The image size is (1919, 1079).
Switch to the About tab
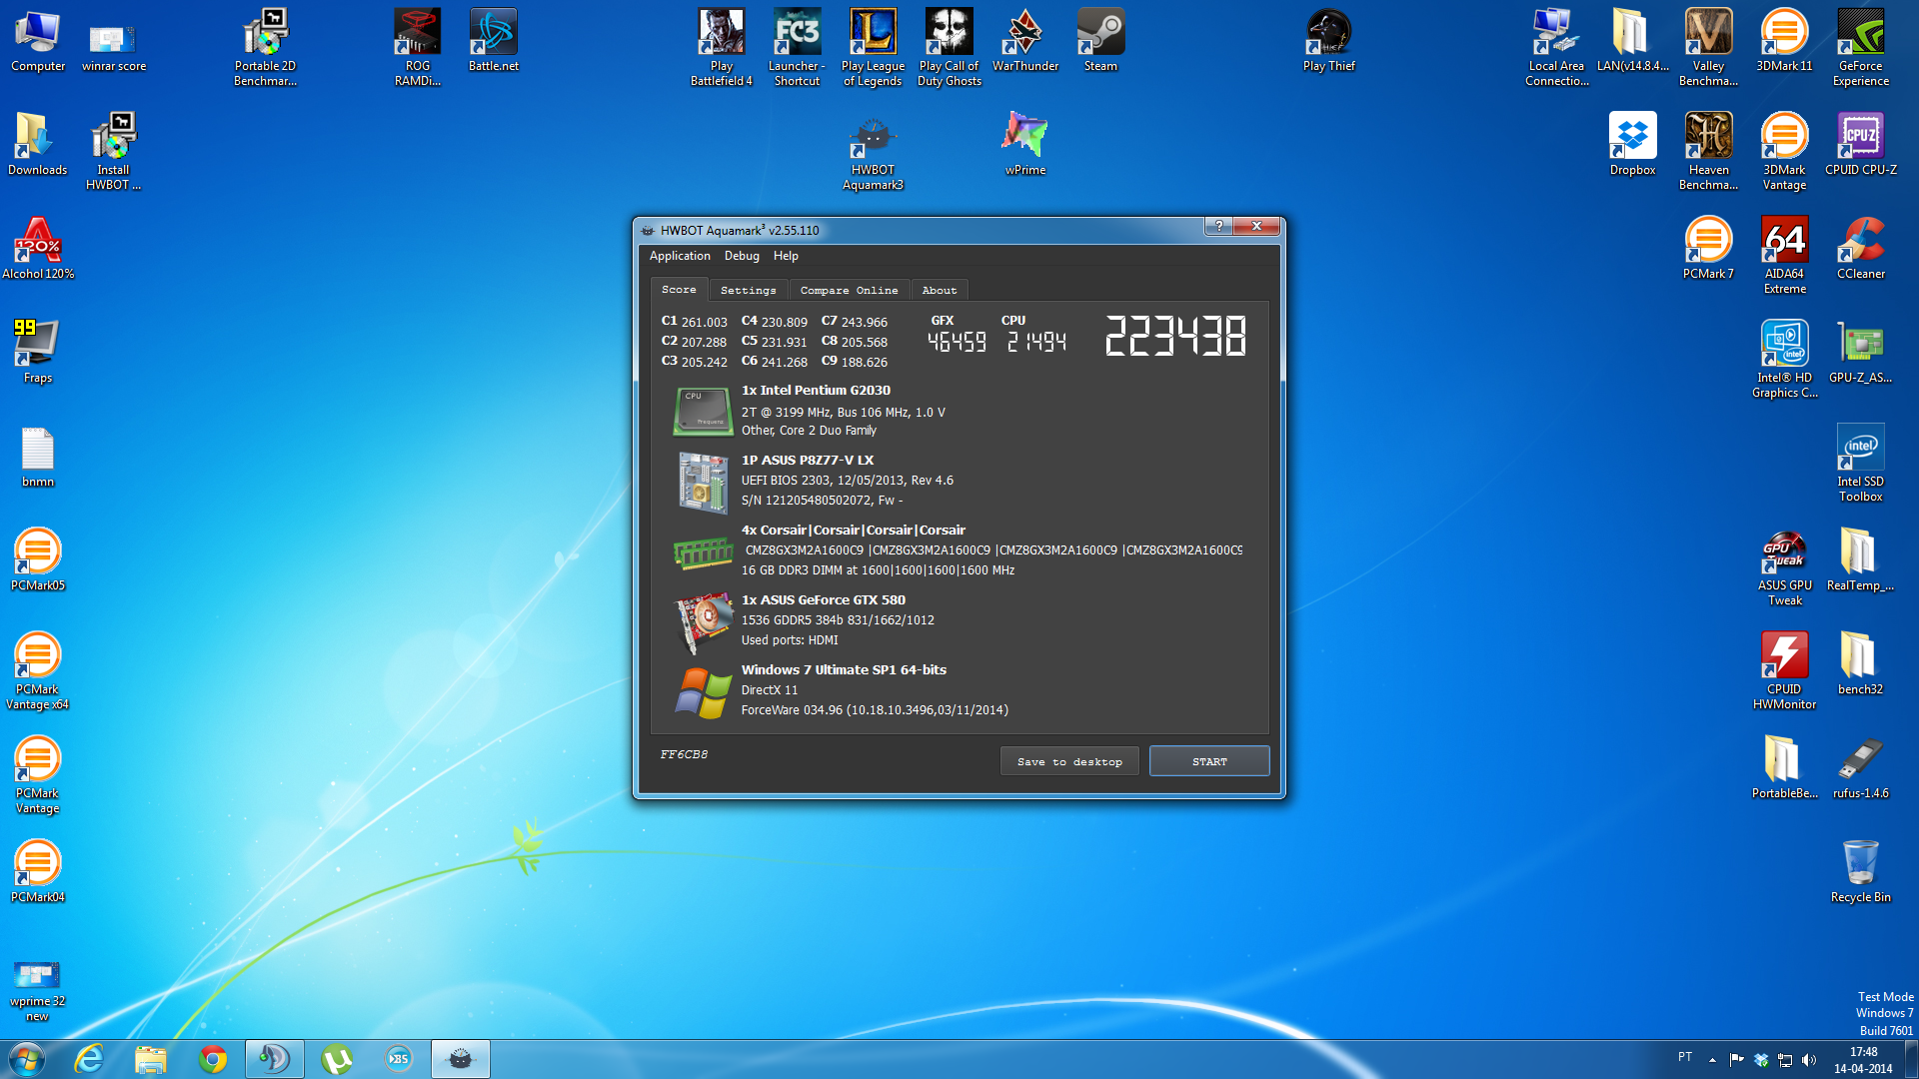[939, 290]
